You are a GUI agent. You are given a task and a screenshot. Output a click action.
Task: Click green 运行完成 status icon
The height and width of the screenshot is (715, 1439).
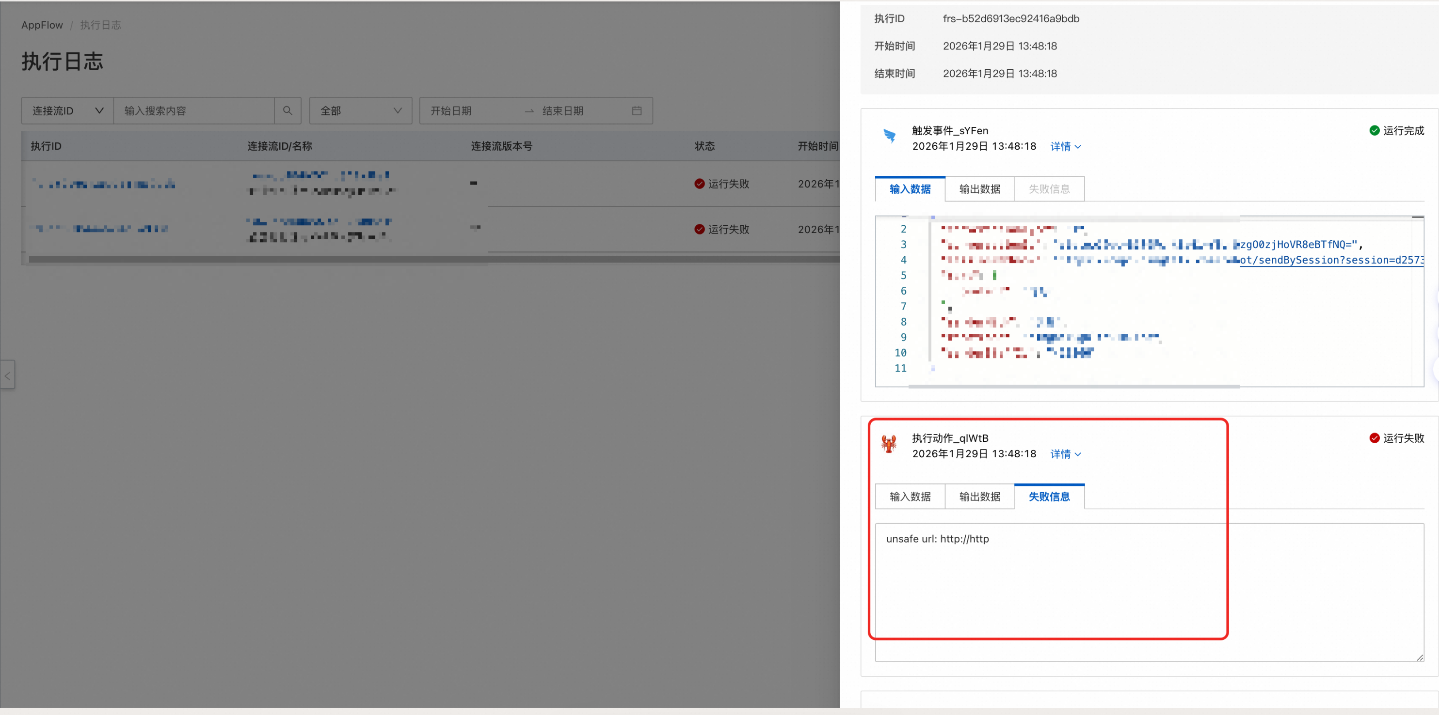pos(1374,131)
